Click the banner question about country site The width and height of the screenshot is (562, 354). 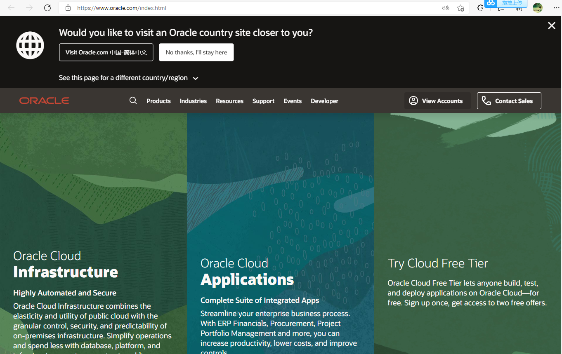coord(186,33)
